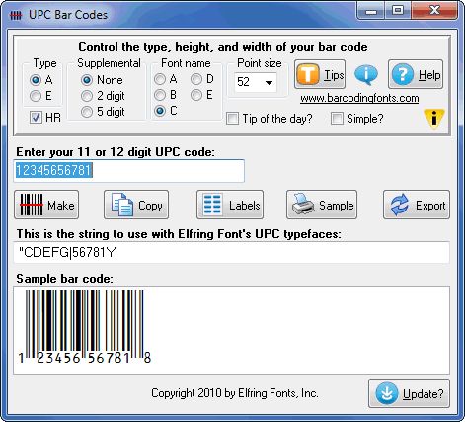Click the blue info speech bubble icon
This screenshot has width=465, height=422.
pos(366,74)
